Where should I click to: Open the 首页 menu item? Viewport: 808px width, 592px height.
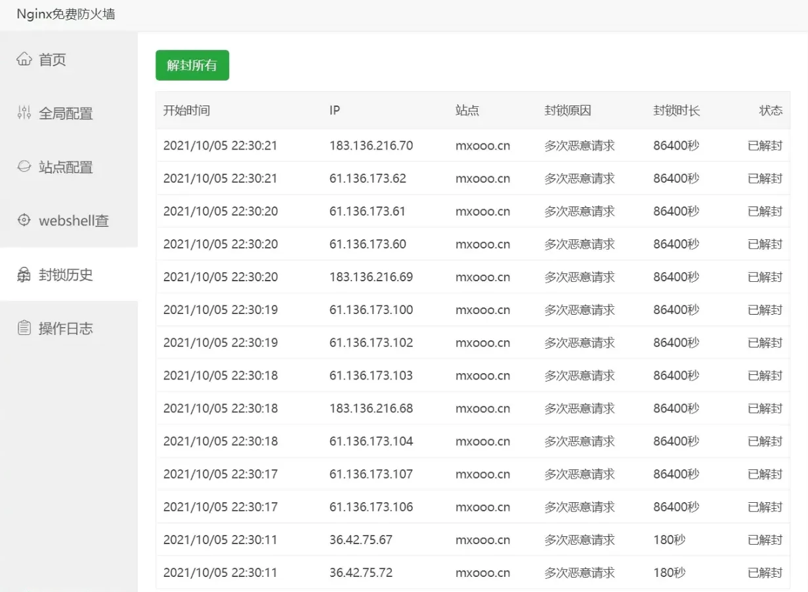pyautogui.click(x=53, y=60)
